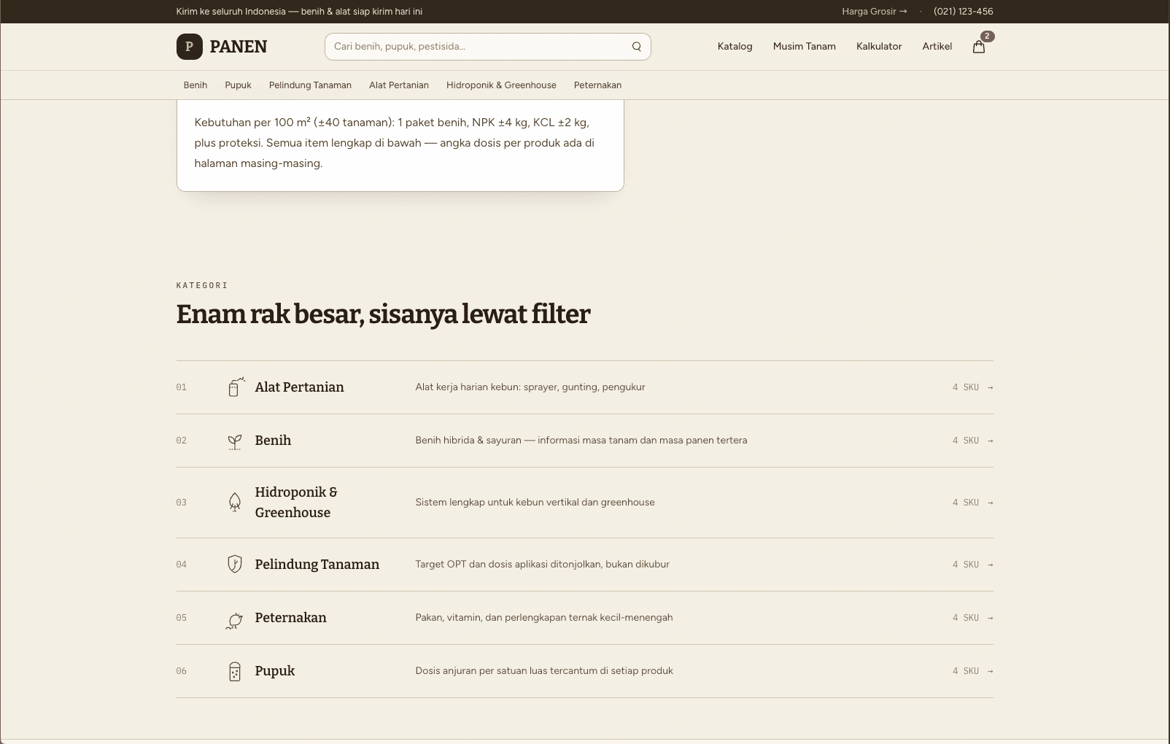1170x744 pixels.
Task: Click the arrow in Pelindung Tanaman row
Action: (x=990, y=565)
